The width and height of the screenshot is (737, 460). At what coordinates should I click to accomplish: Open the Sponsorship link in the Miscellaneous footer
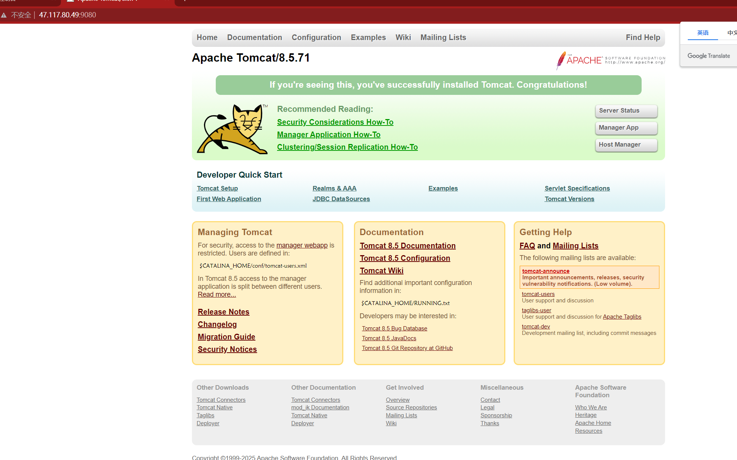click(x=496, y=415)
